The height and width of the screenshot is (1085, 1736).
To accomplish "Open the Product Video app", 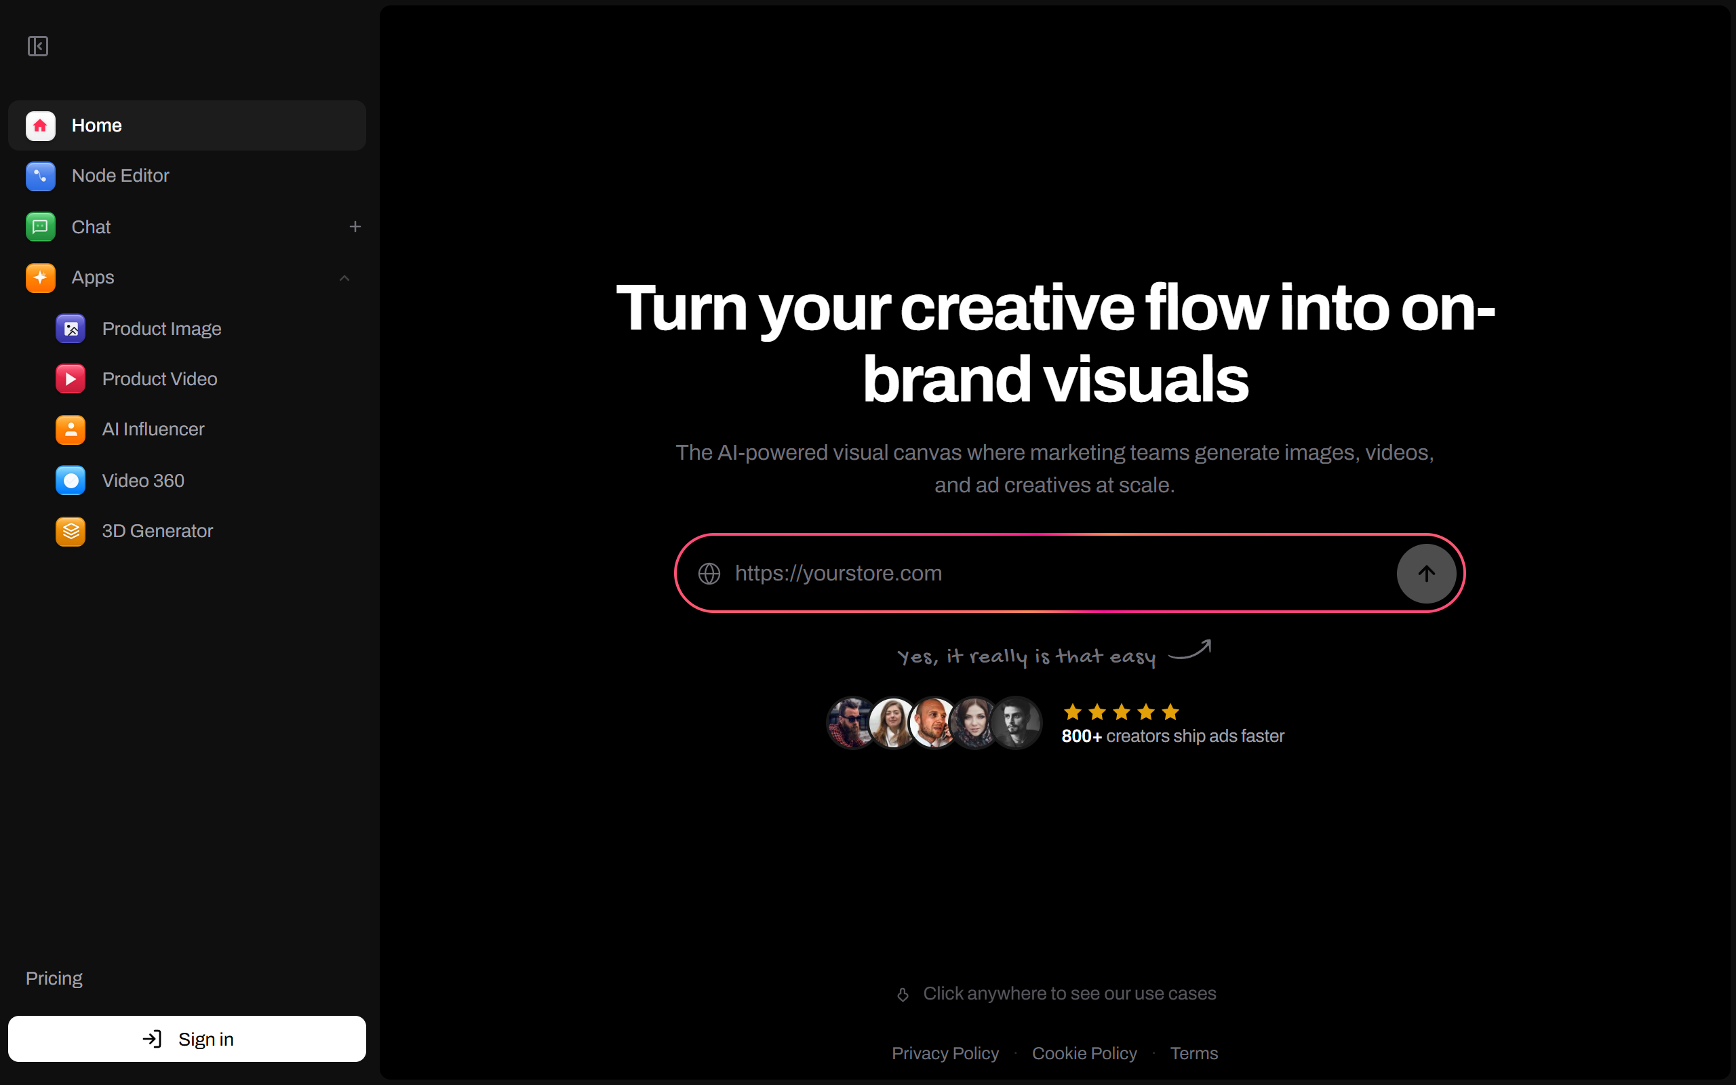I will 159,379.
